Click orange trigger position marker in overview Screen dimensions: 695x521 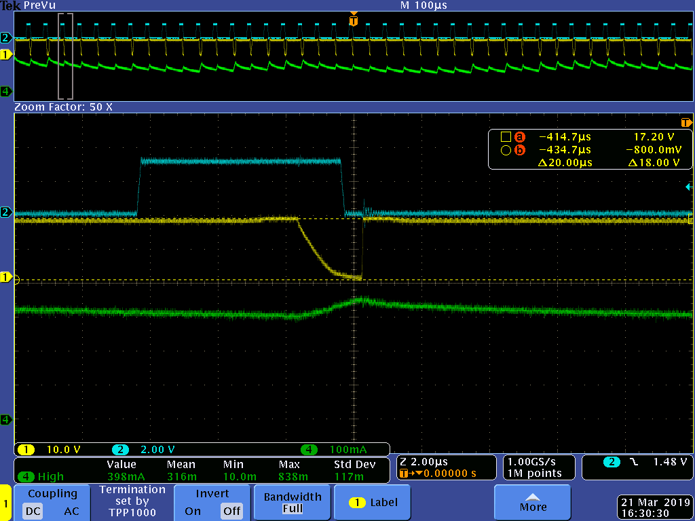[x=353, y=19]
